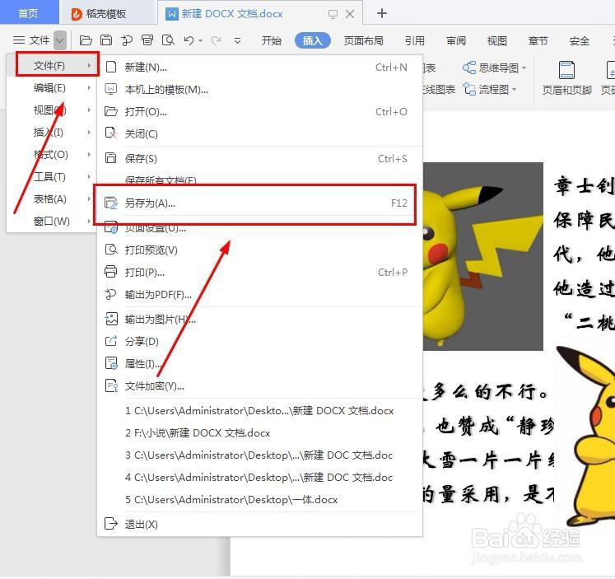Open recent file 2 F:\小说\新建 DOCX 文档.docx
This screenshot has width=615, height=579.
click(259, 433)
